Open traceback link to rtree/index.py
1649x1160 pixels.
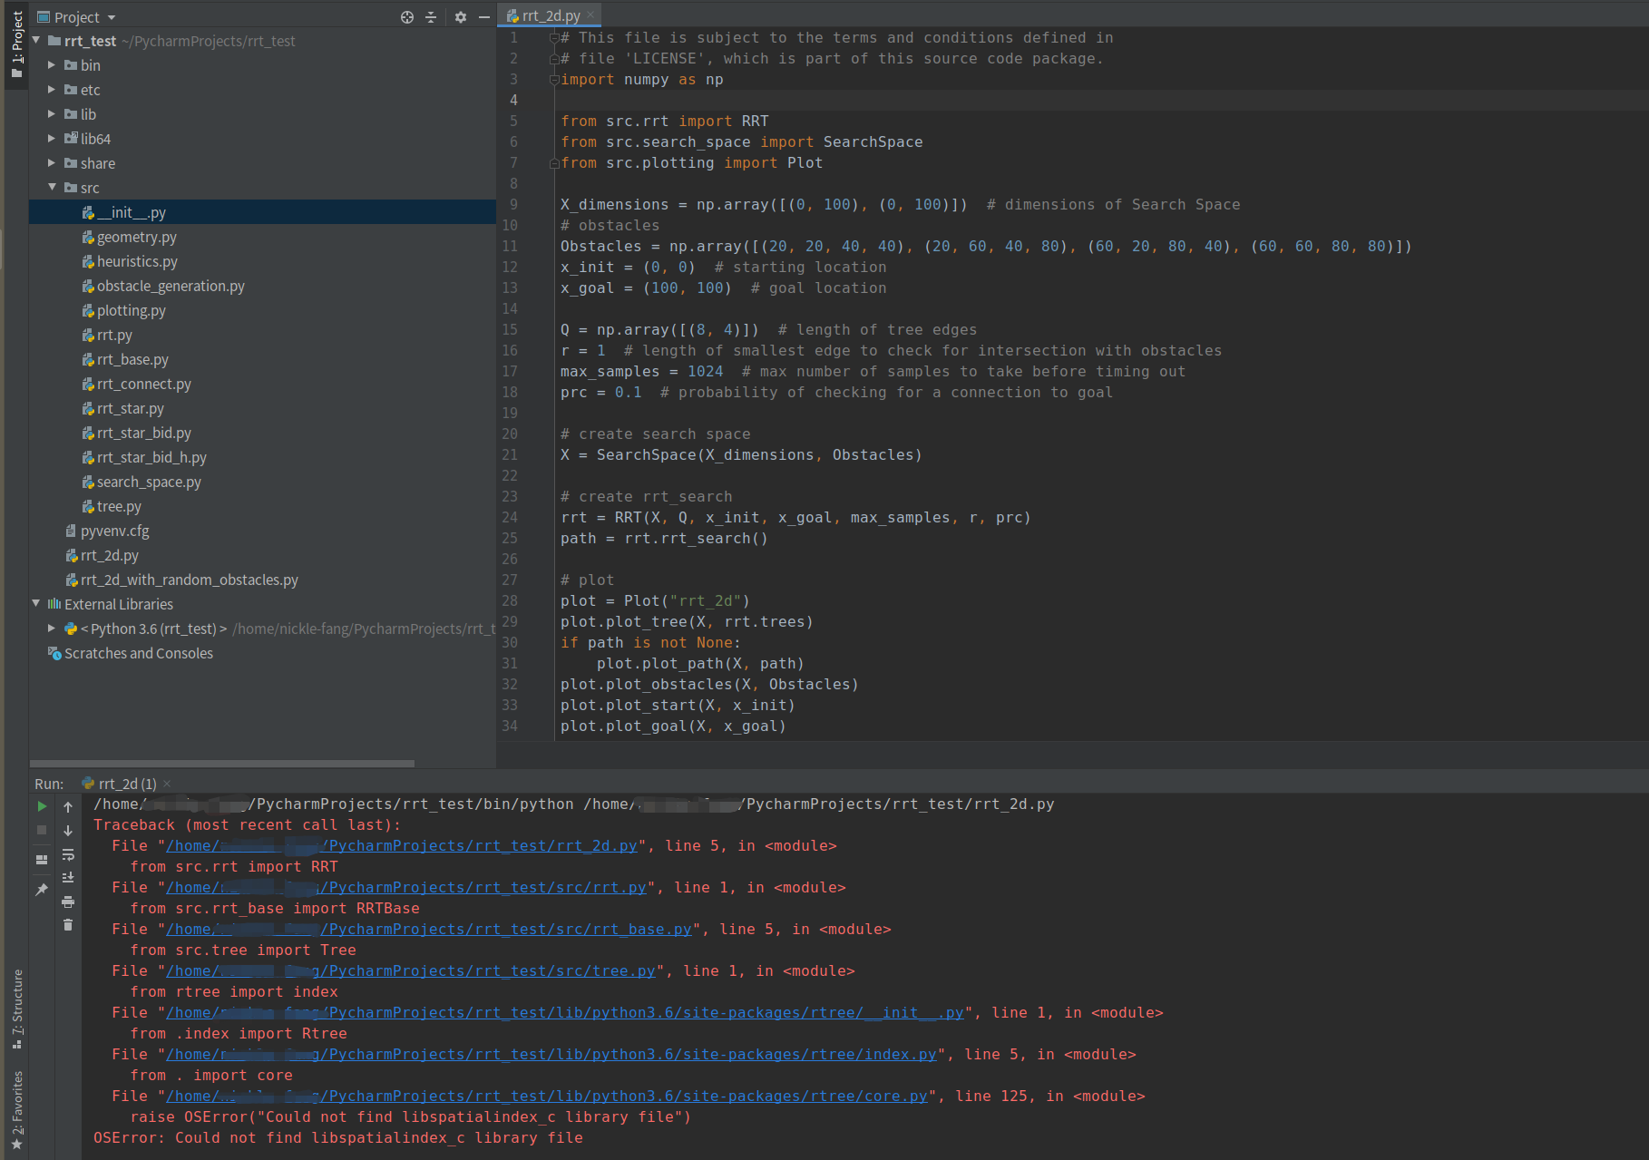tap(551, 1054)
